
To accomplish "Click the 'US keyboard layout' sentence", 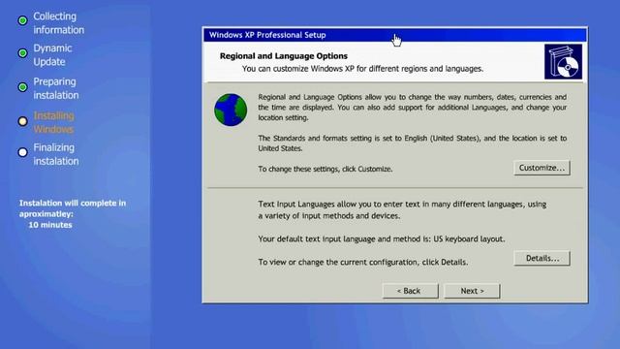I will (382, 239).
